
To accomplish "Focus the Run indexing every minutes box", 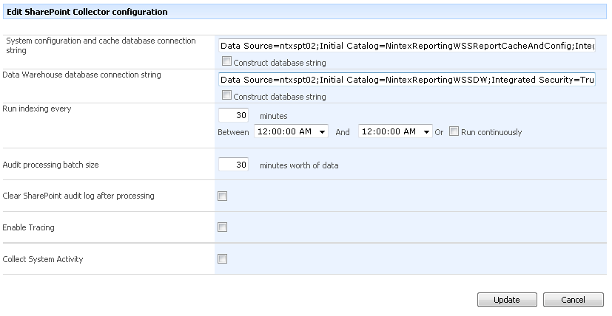I will click(234, 116).
